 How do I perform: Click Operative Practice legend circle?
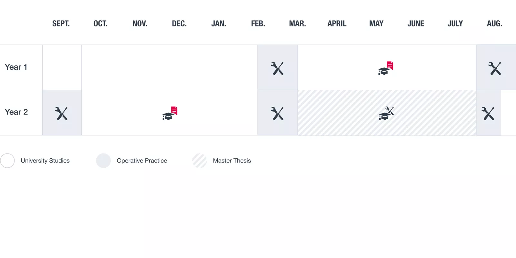tap(104, 161)
